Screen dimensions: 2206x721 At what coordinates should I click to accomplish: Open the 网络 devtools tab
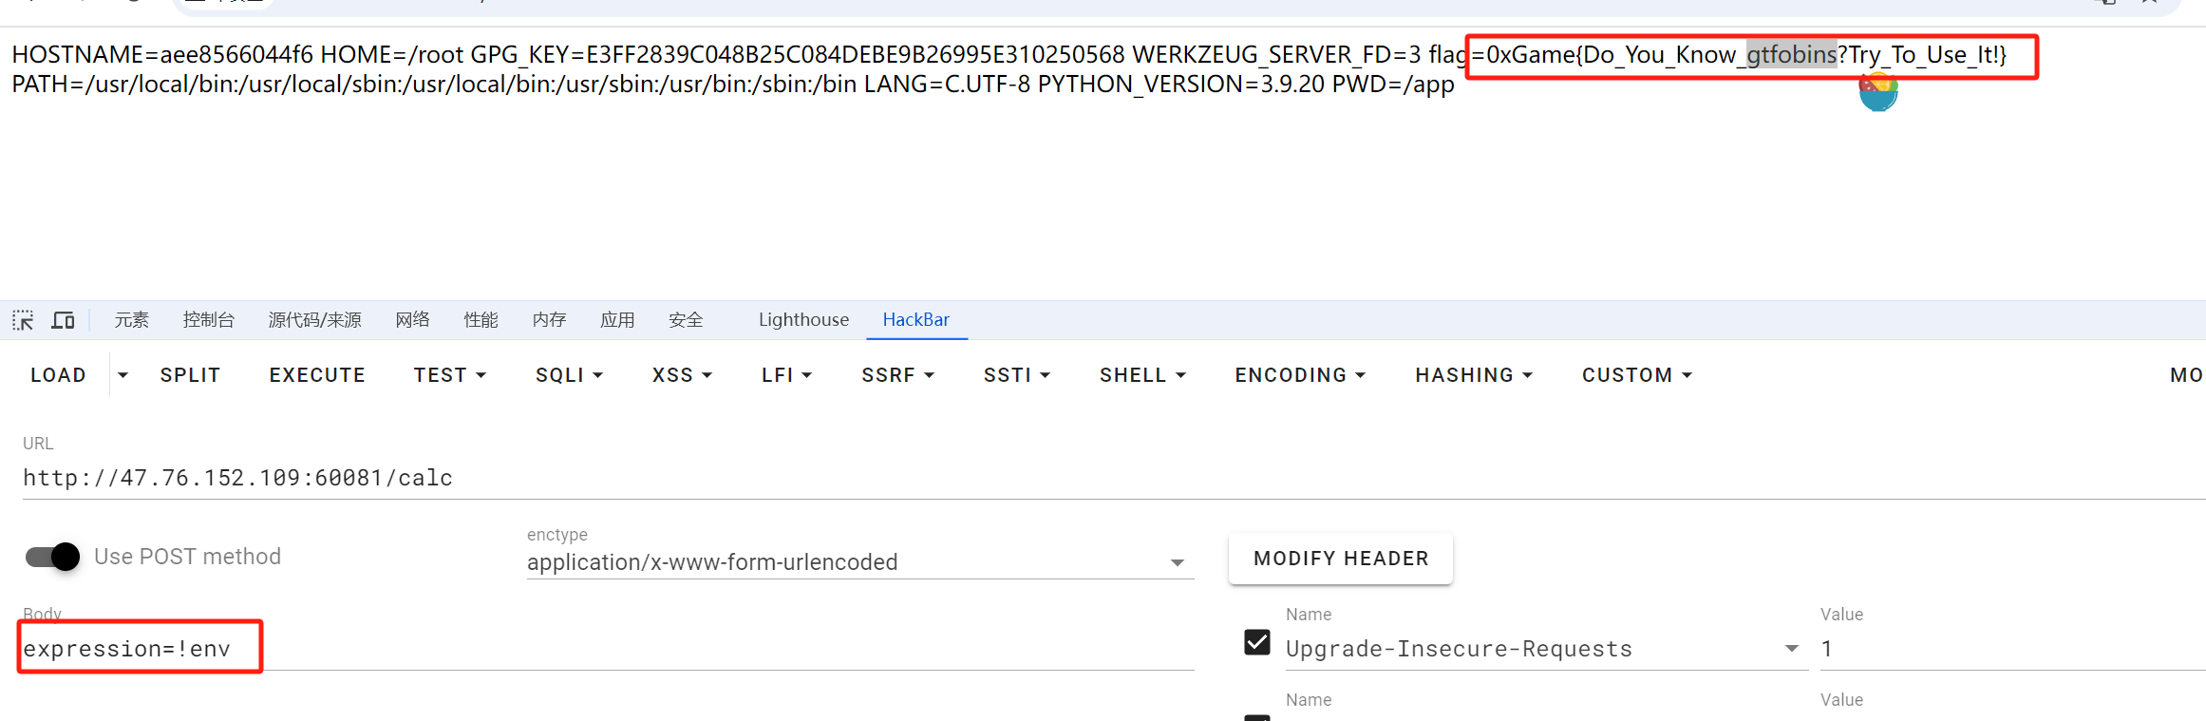[412, 320]
